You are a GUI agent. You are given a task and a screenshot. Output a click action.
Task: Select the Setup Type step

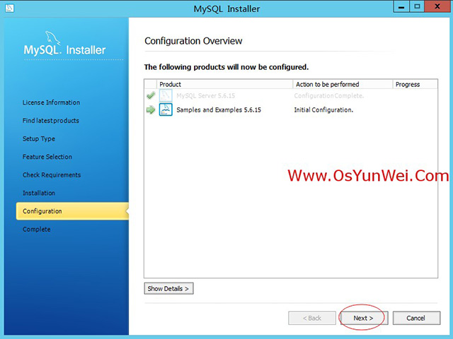(39, 139)
